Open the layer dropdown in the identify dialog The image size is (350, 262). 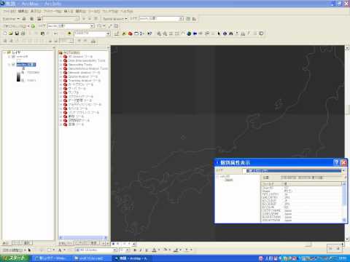click(x=343, y=170)
